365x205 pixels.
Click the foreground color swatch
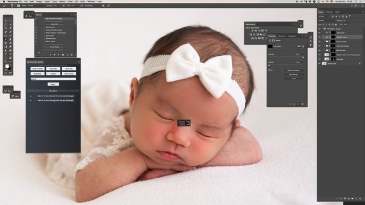[7, 66]
